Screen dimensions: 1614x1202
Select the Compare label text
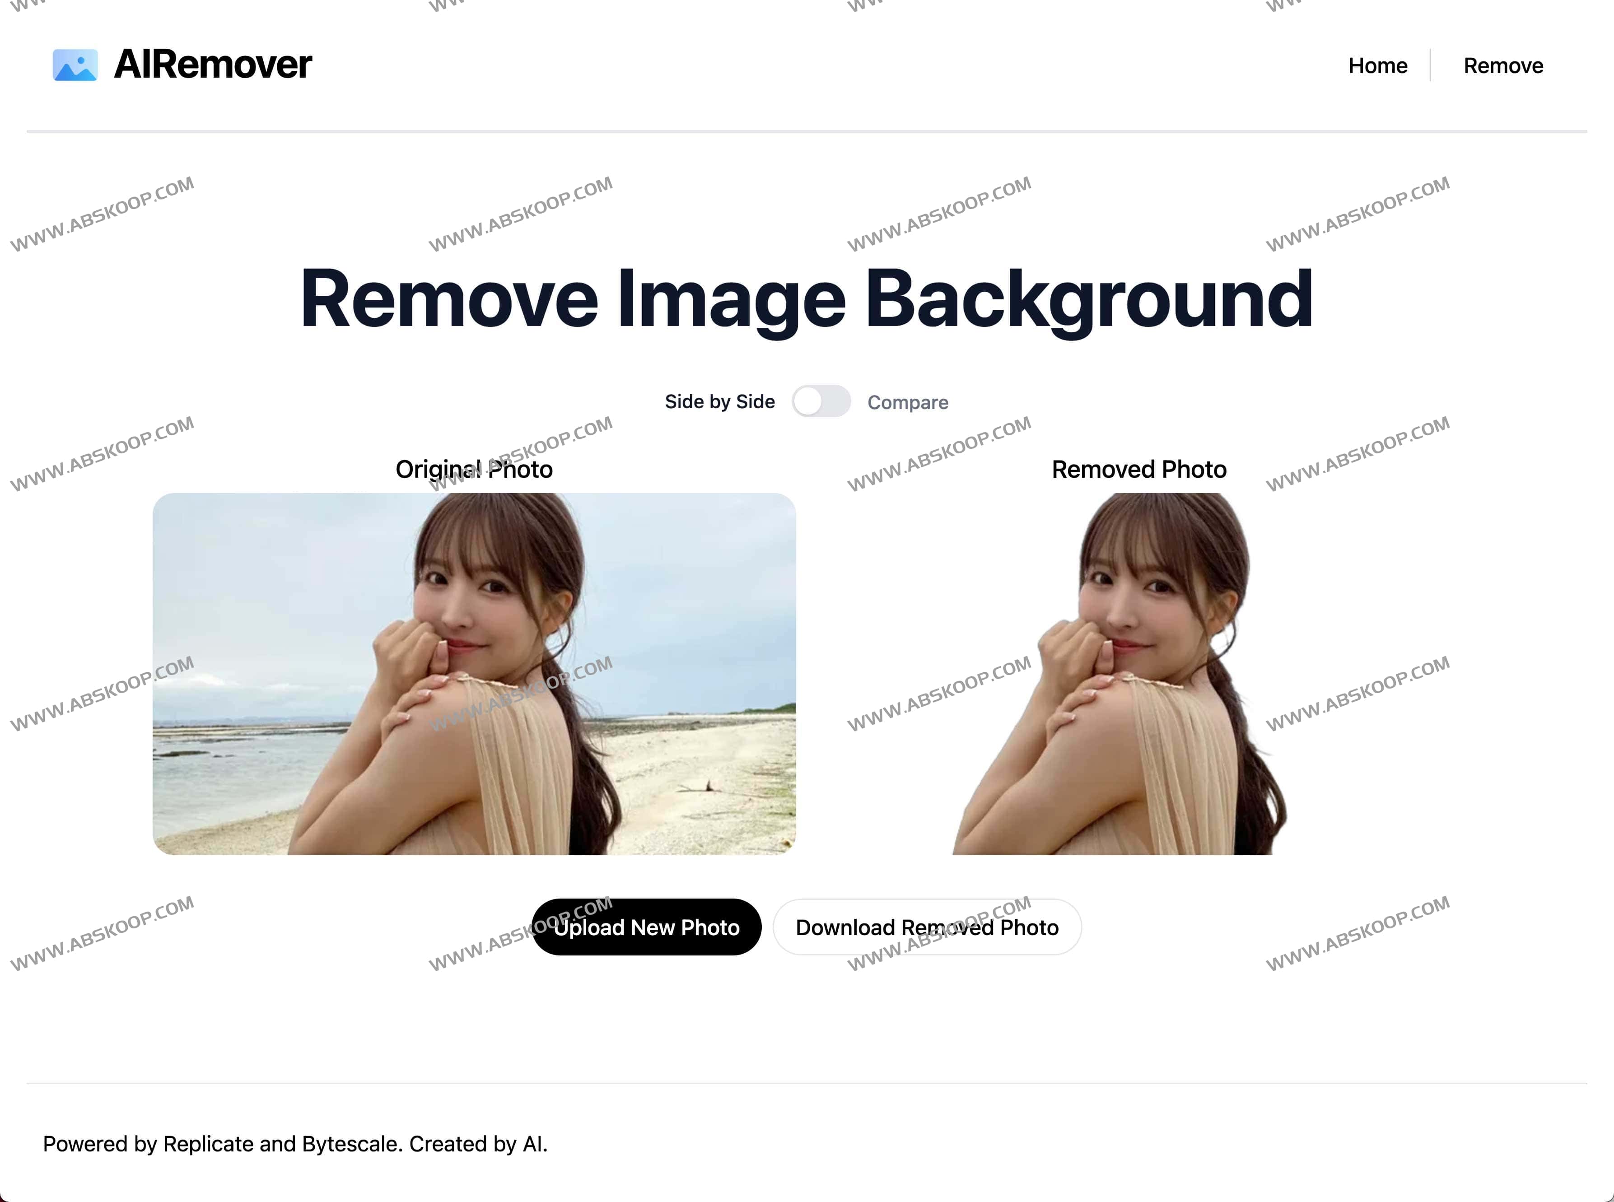(907, 401)
